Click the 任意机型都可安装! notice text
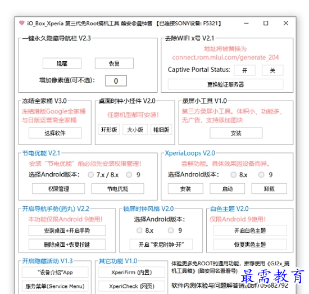The height and width of the screenshot is (294, 309). point(133,115)
